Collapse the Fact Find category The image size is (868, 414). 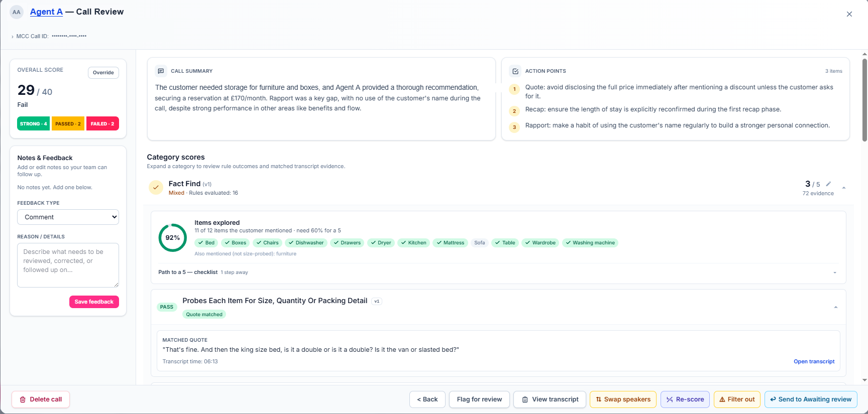point(844,188)
